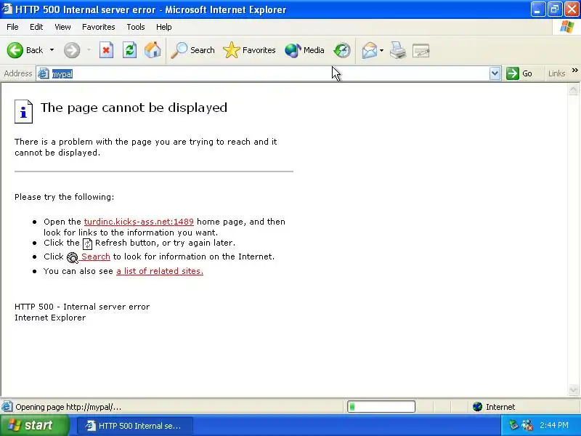Expand the Mail dropdown arrow
The image size is (581, 436).
point(382,50)
